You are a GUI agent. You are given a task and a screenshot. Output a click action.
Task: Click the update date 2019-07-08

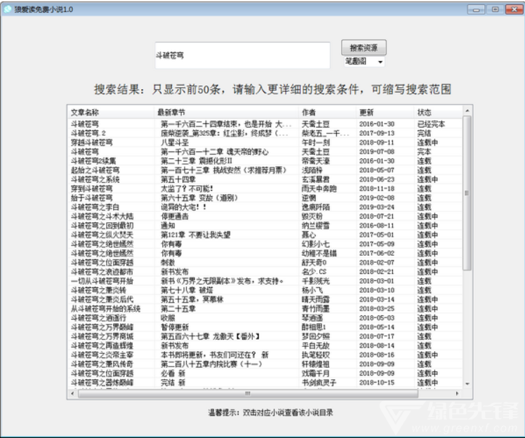tap(377, 152)
